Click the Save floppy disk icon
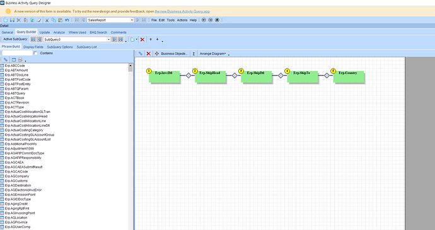 (12, 20)
